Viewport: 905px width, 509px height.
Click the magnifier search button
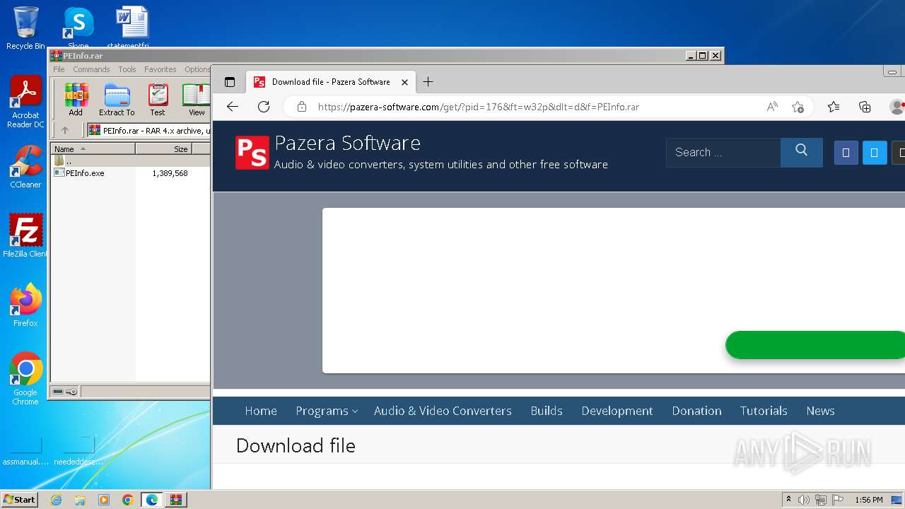(x=801, y=152)
